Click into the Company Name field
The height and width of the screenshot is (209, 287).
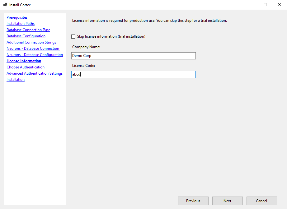[x=133, y=56]
